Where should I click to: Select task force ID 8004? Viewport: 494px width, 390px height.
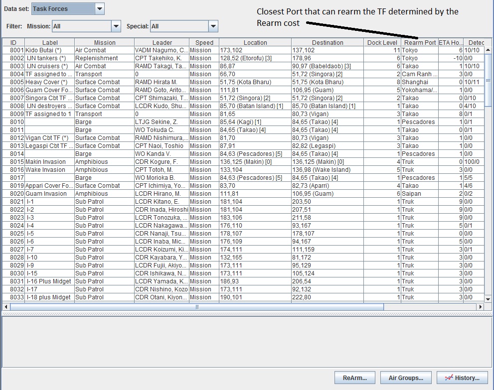(13, 74)
